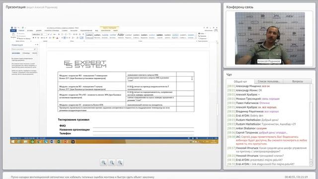The image size is (318, 179).
Task: Click the Павел Набатчиков chat message
Action: coord(248,103)
